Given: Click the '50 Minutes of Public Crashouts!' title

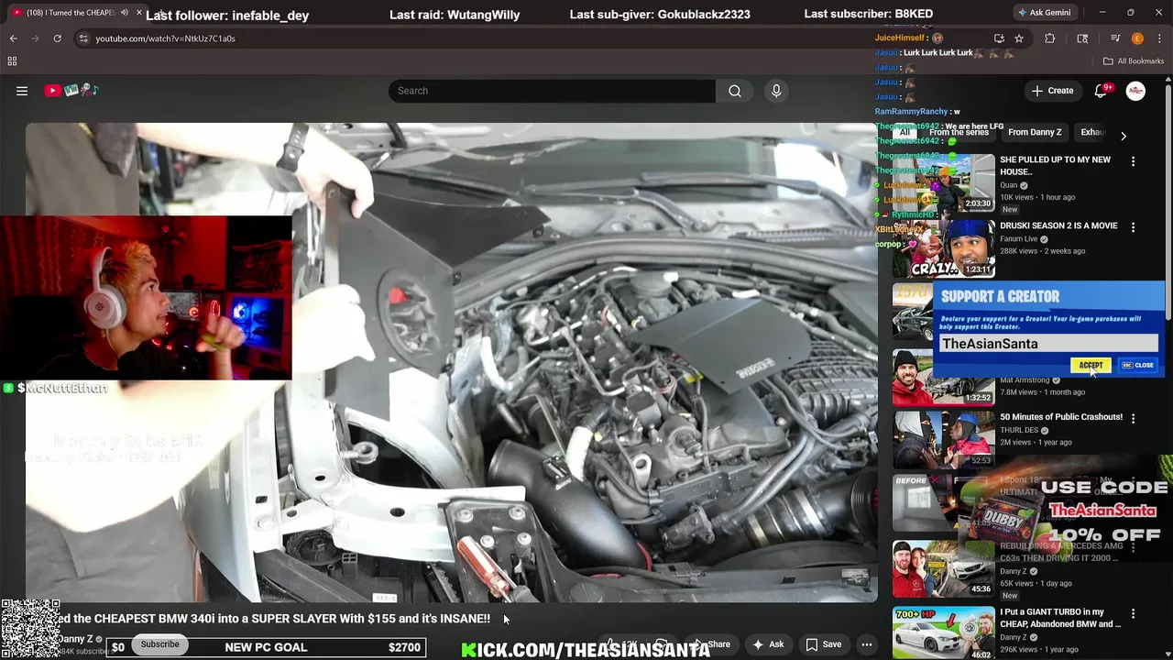Looking at the screenshot, I should pos(1061,417).
